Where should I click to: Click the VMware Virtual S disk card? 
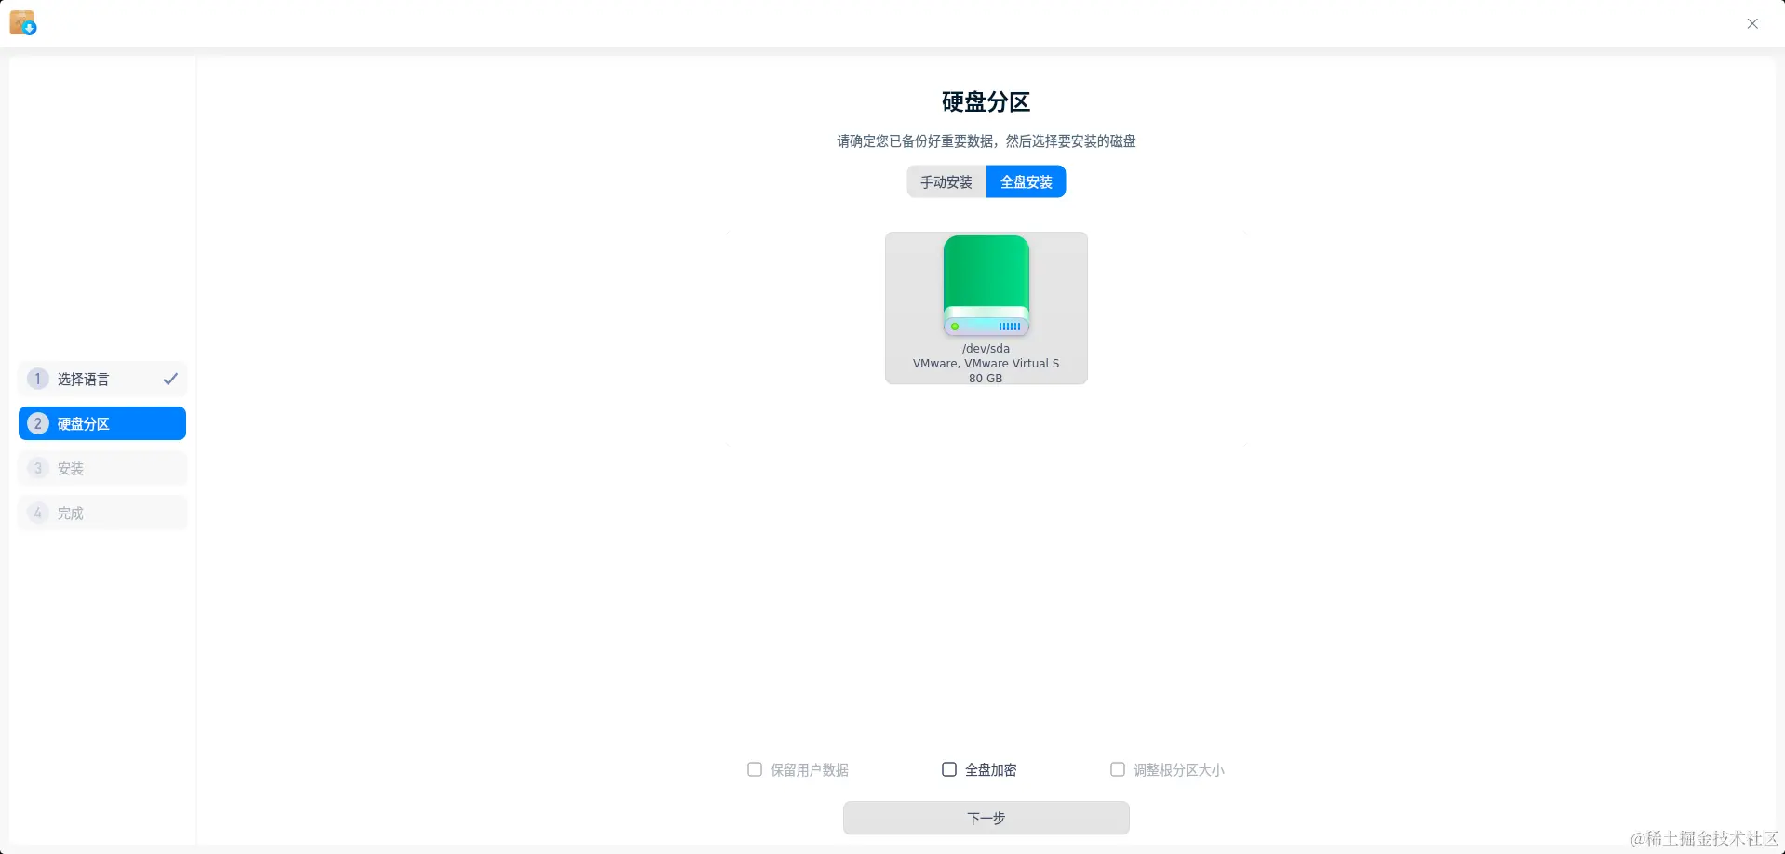point(986,308)
